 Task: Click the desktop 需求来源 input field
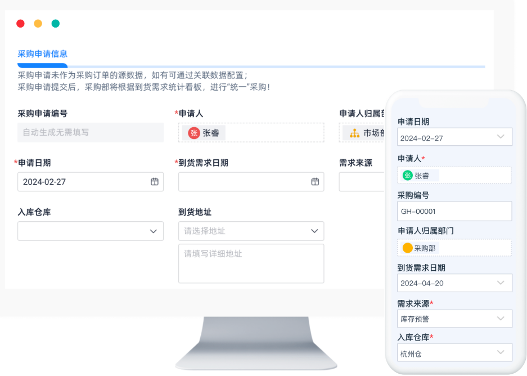click(x=362, y=182)
